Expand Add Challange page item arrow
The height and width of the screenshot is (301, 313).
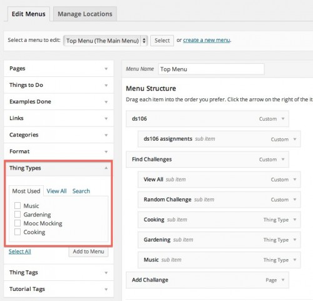click(x=283, y=280)
